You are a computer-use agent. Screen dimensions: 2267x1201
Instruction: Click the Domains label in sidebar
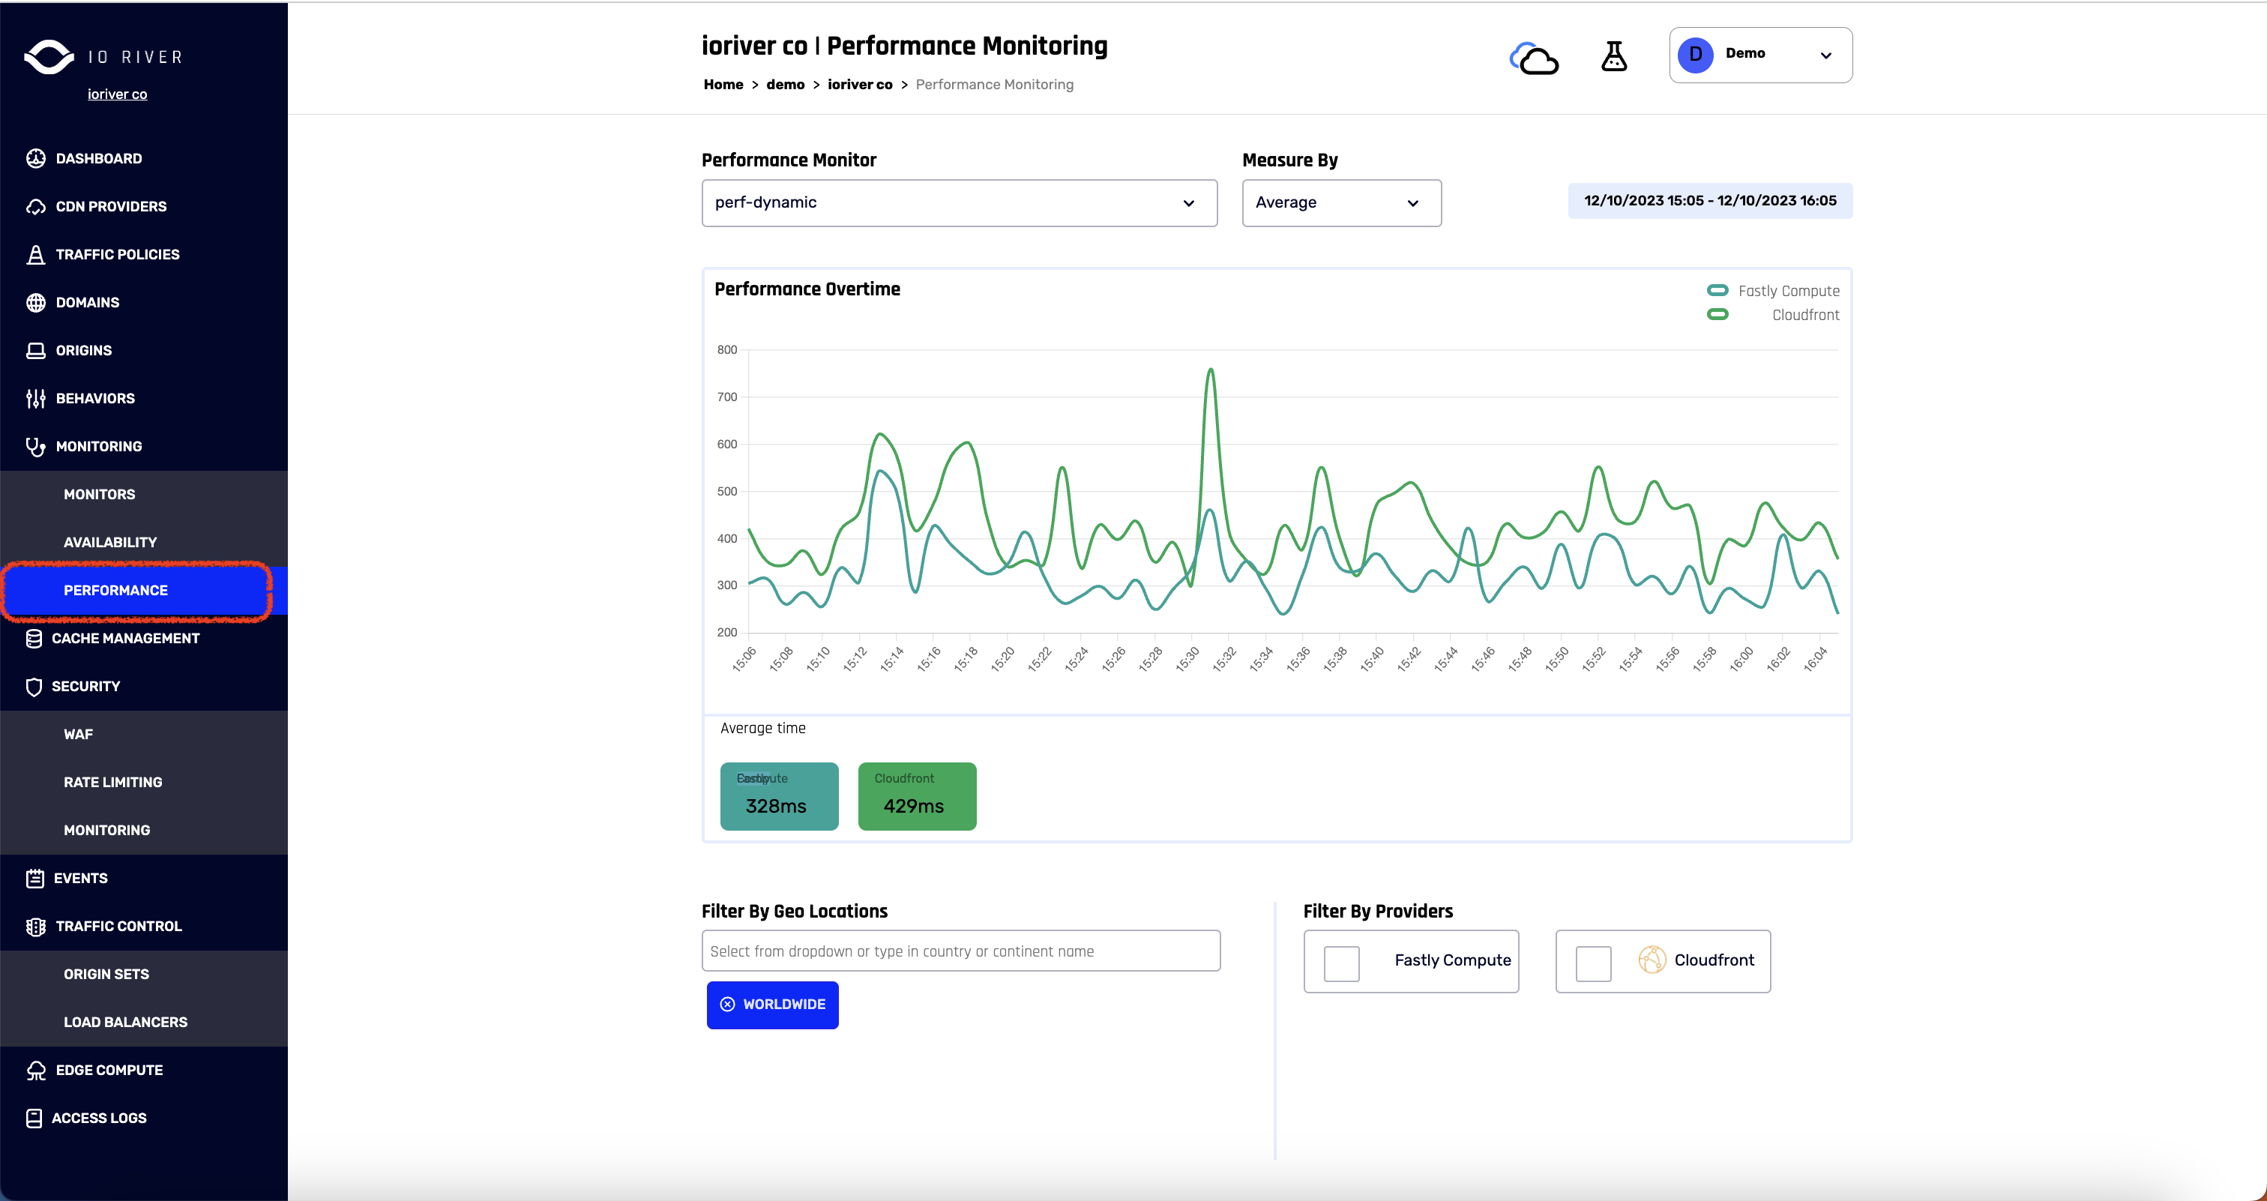pyautogui.click(x=87, y=303)
